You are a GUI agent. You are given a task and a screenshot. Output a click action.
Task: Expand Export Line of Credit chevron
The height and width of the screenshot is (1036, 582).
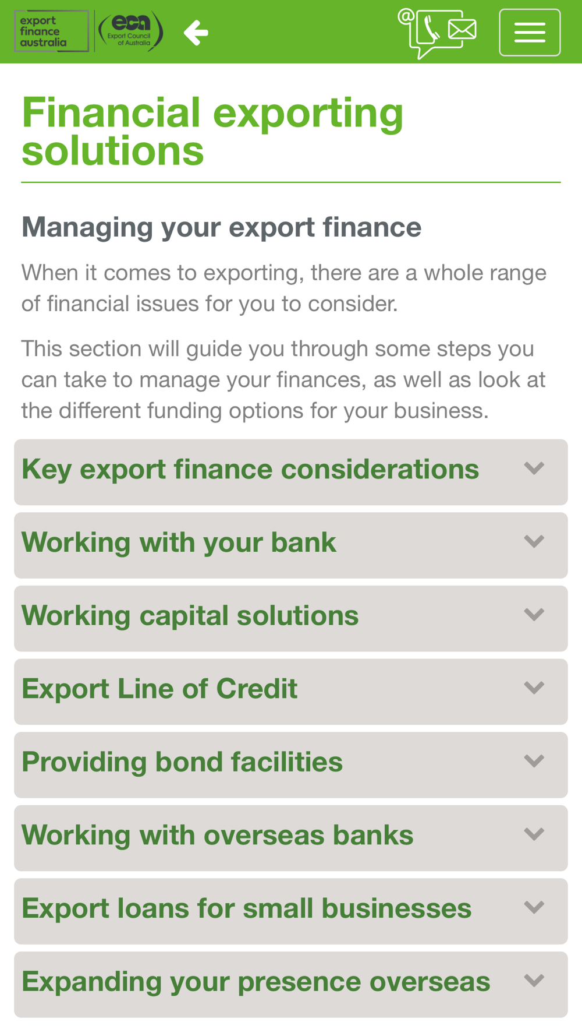[534, 688]
